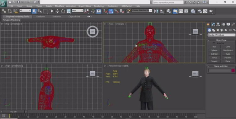Open the Standard Primitives dropdown
Image resolution: width=236 pixels, height=119 pixels.
click(221, 35)
